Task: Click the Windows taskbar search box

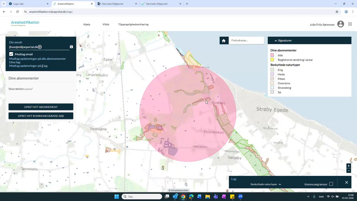Action: click(x=142, y=197)
